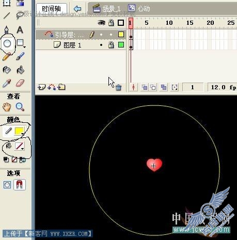Click the No Color button

pos(14,159)
